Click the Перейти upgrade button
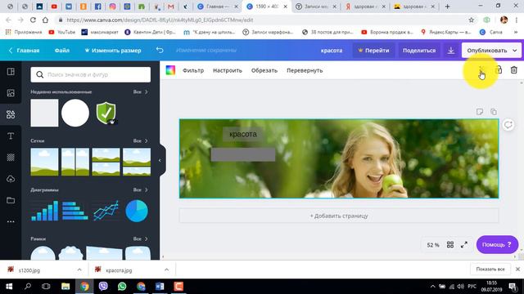The height and width of the screenshot is (294, 524). 373,51
